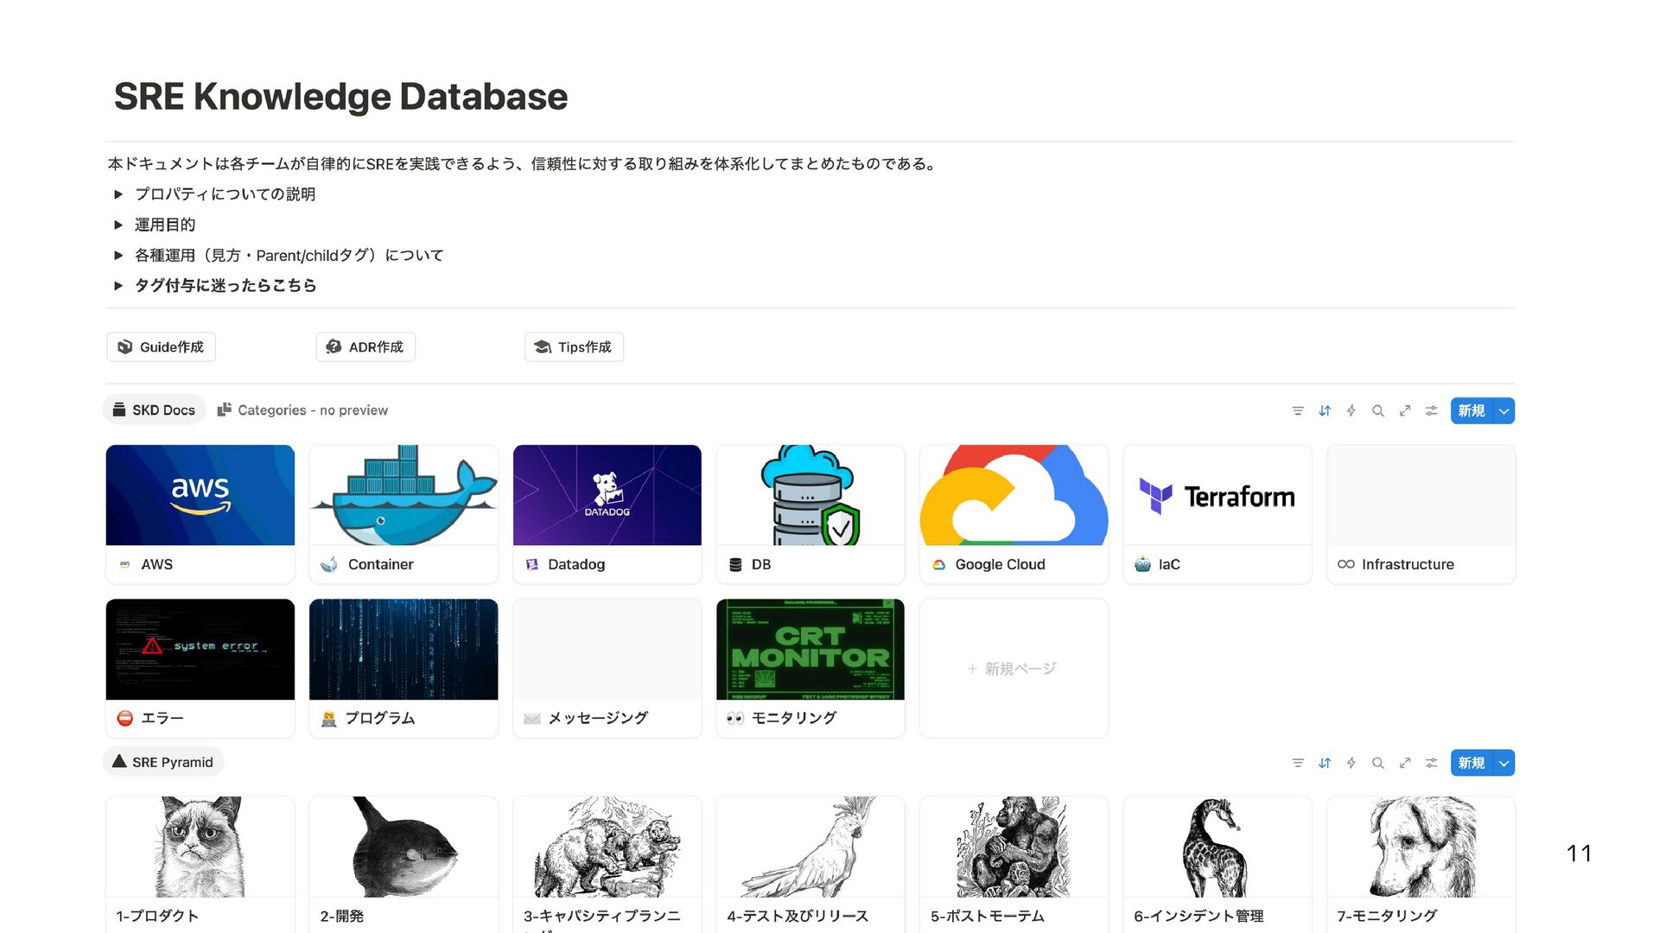Switch to the Categories - no preview tab
This screenshot has width=1659, height=933.
(302, 409)
